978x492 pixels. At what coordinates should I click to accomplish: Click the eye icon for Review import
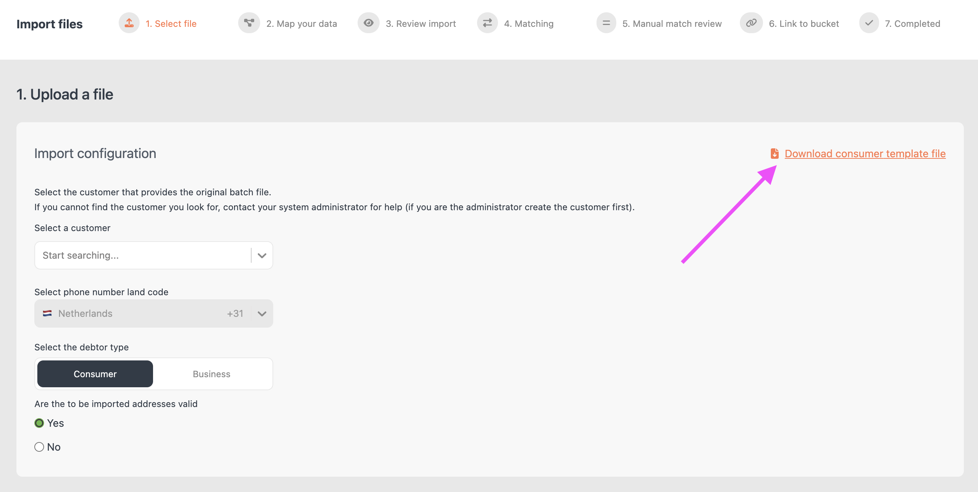(368, 23)
